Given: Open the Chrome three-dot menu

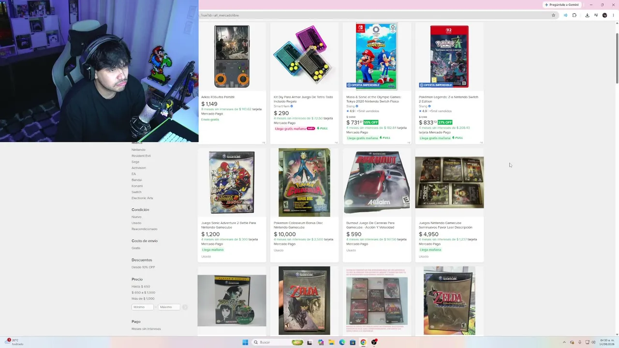Looking at the screenshot, I should [x=614, y=15].
